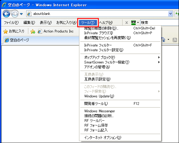Open 開発者ツール(L) from the menu

(120, 104)
